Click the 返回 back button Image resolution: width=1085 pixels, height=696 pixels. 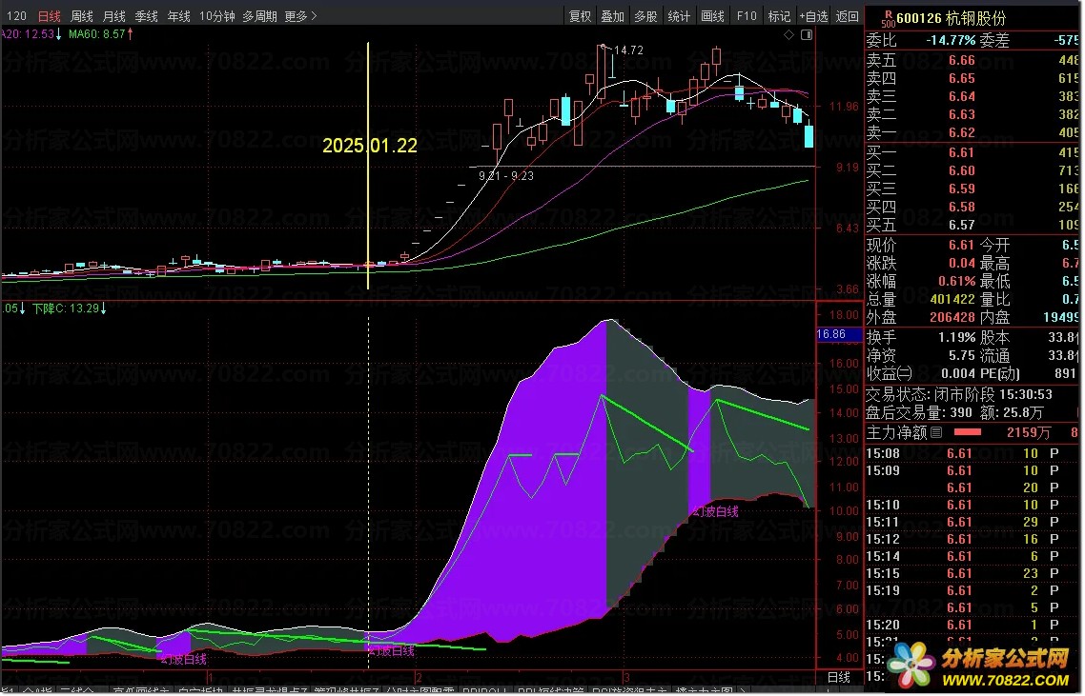[x=847, y=16]
